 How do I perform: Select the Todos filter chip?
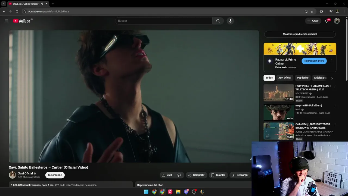click(x=269, y=78)
